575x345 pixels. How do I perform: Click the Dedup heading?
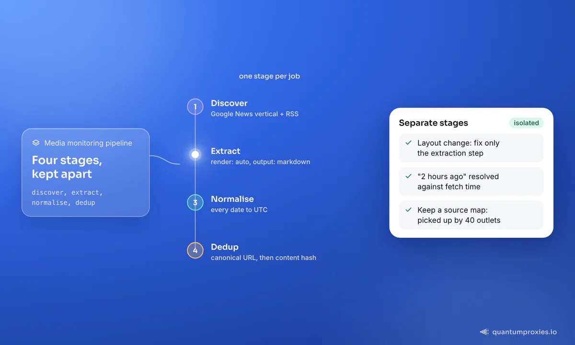tap(225, 247)
